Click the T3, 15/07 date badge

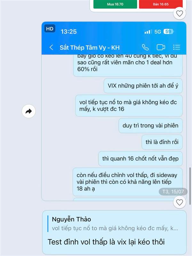click(173, 191)
